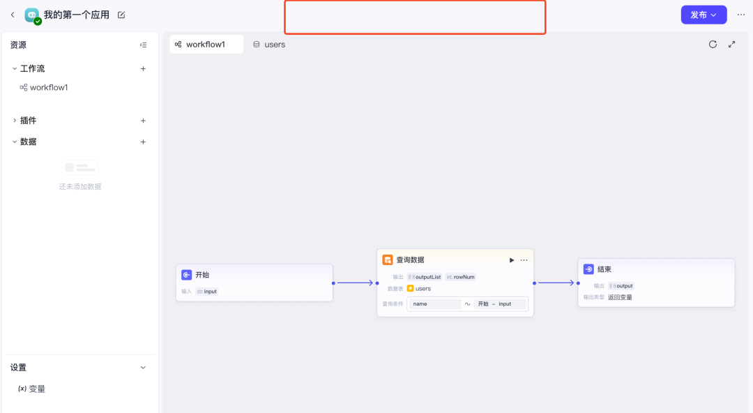Screen dimensions: 753x413
Task: Add new 数据 with plus icon
Action: pyautogui.click(x=143, y=142)
